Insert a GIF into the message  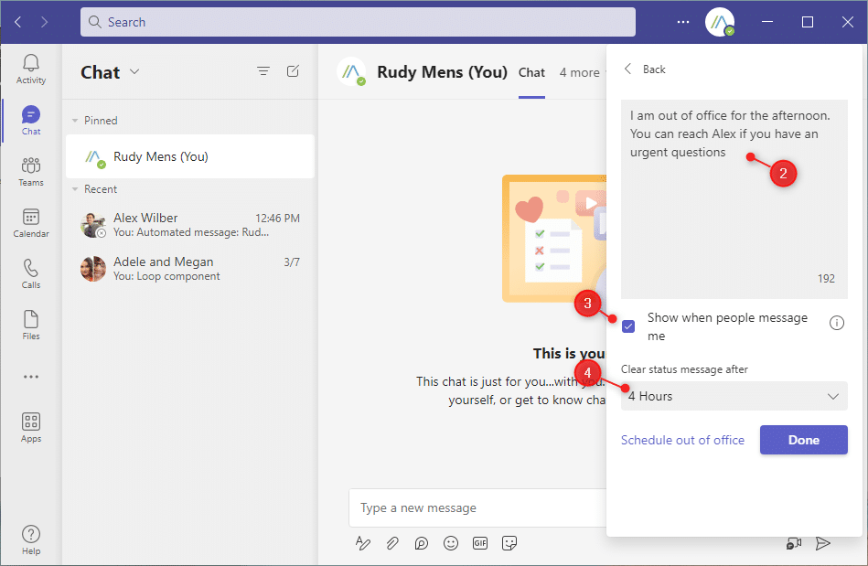point(479,542)
